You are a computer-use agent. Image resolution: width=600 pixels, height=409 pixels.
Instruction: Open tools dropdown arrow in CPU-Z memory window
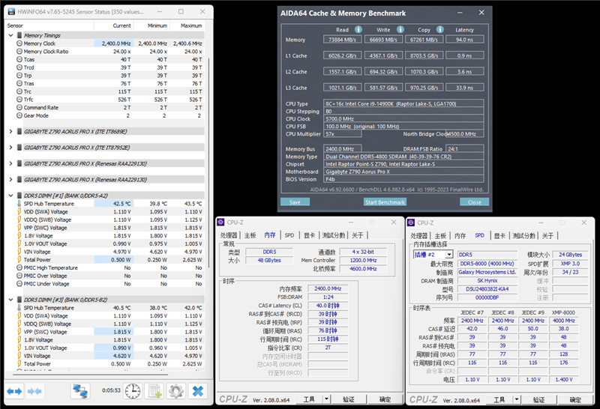click(x=326, y=399)
